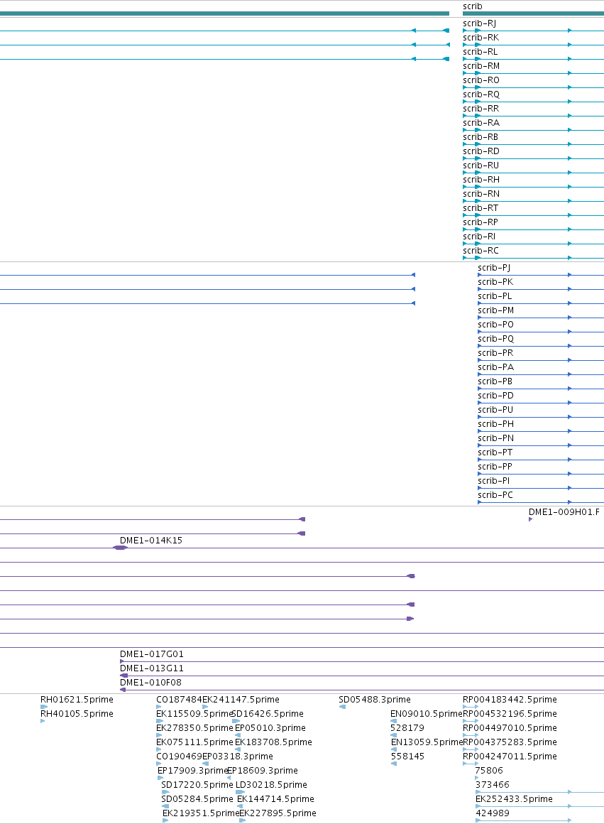
Task: Click the scrib-RQ label
Action: (x=481, y=94)
